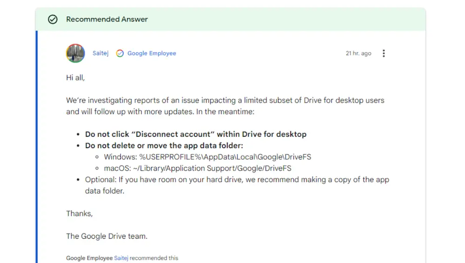Click "We're investigating reports" paragraph
The height and width of the screenshot is (263, 465).
click(x=225, y=106)
